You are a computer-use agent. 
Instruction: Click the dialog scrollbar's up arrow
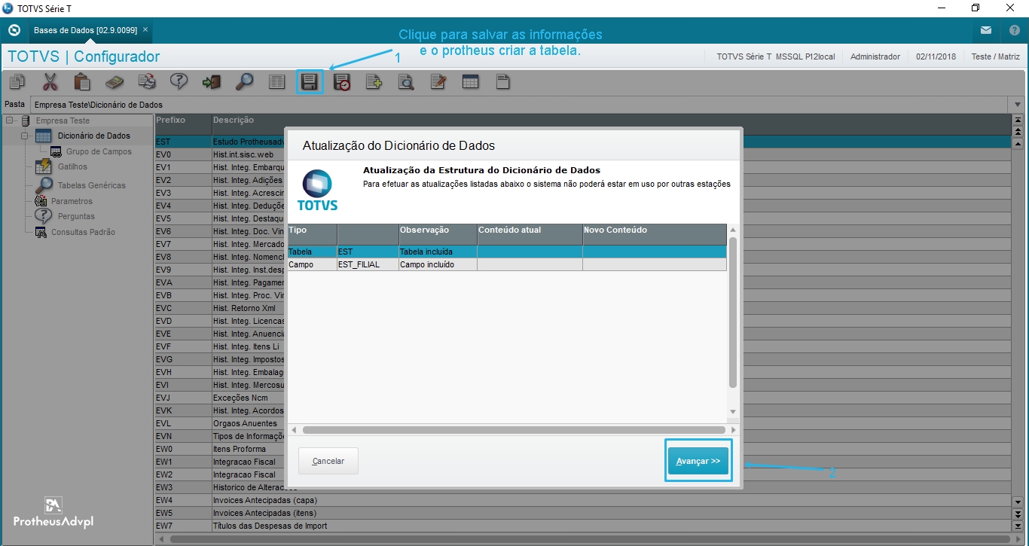pos(733,230)
